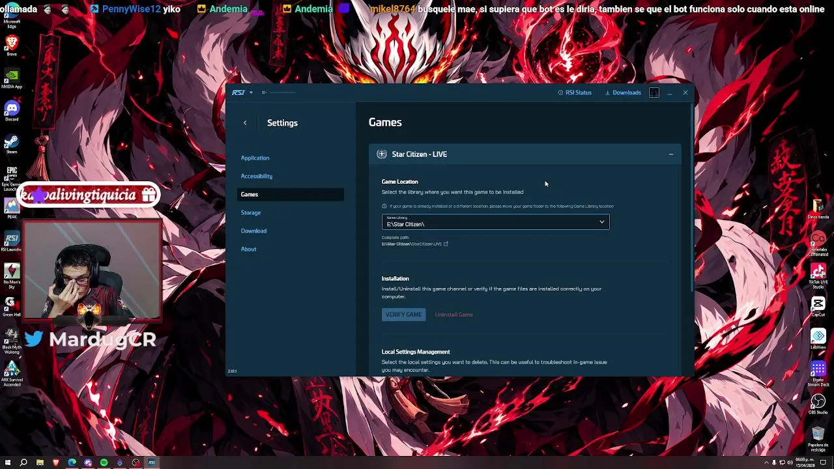Click the RSI logo in launcher header
The width and height of the screenshot is (834, 469).
[x=238, y=92]
